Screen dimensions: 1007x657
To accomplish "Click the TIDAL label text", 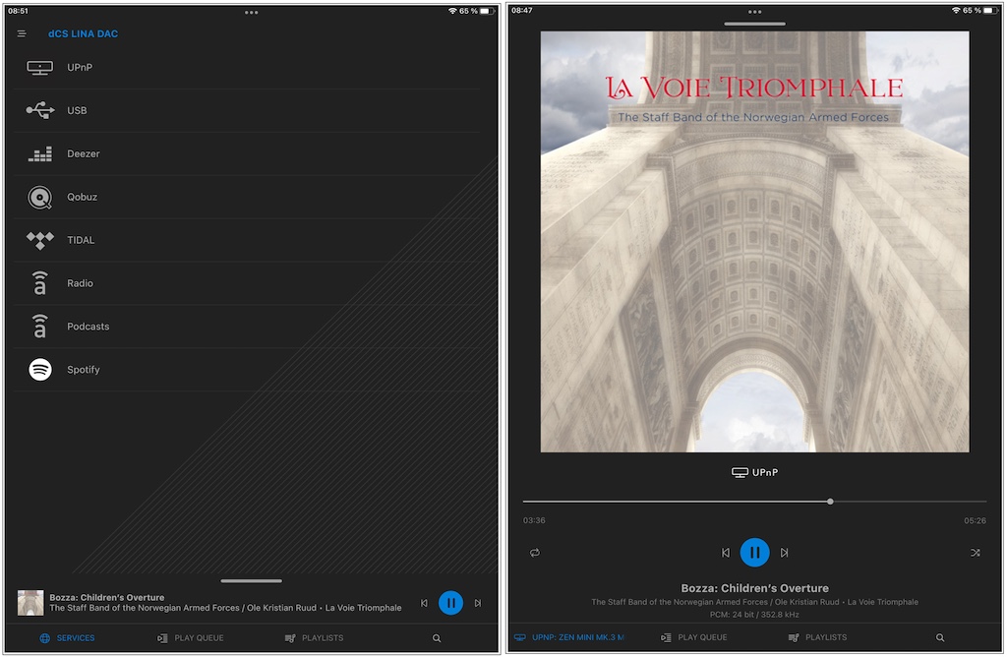I will point(81,240).
